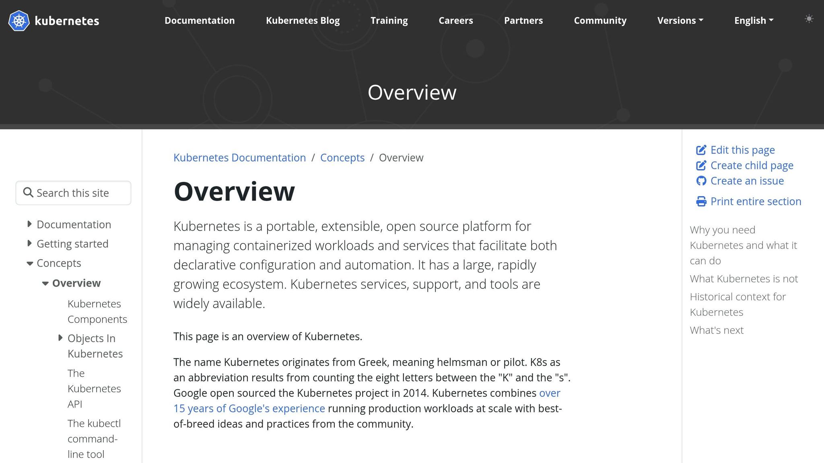Click the Create child page pencil icon
824x463 pixels.
pyautogui.click(x=701, y=166)
